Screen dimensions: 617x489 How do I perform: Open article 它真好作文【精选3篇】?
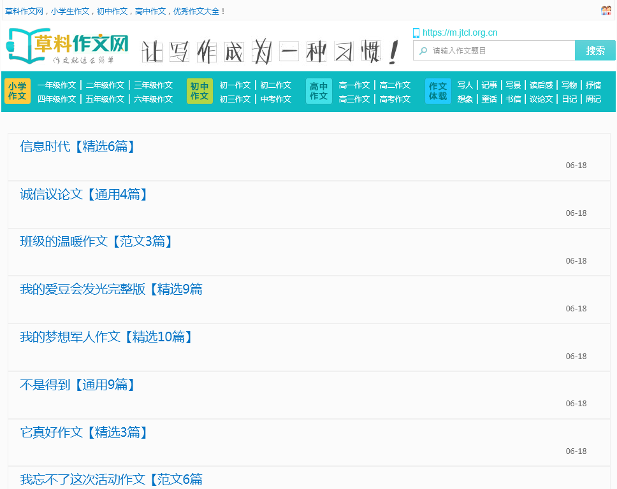pos(84,432)
